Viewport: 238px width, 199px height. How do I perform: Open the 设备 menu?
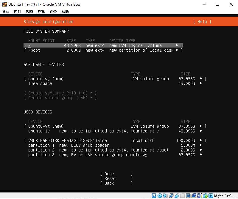(53, 12)
